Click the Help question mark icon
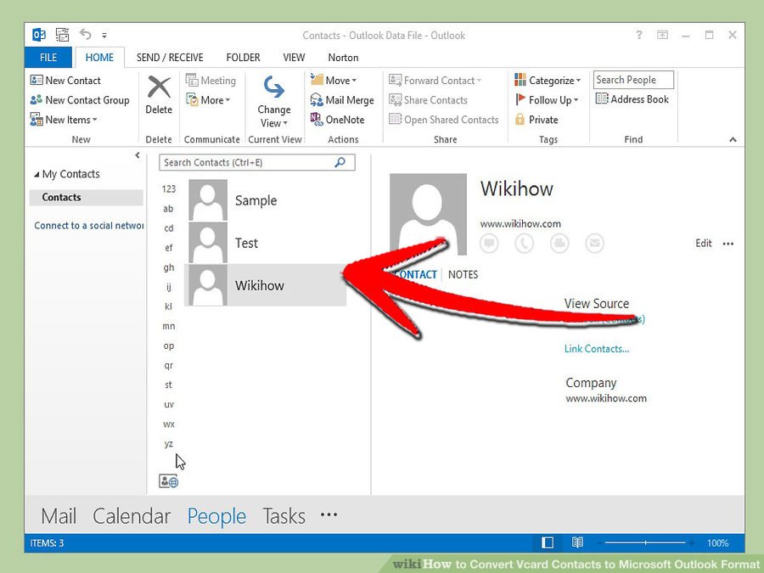 point(639,36)
